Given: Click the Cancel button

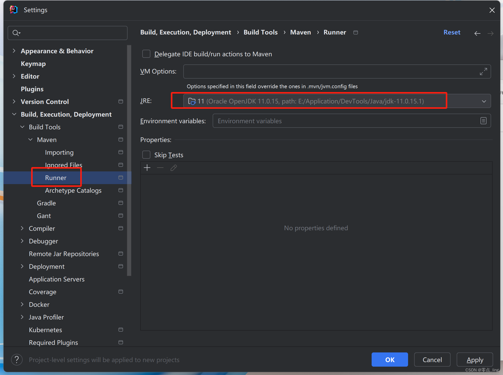Looking at the screenshot, I should click(x=432, y=360).
